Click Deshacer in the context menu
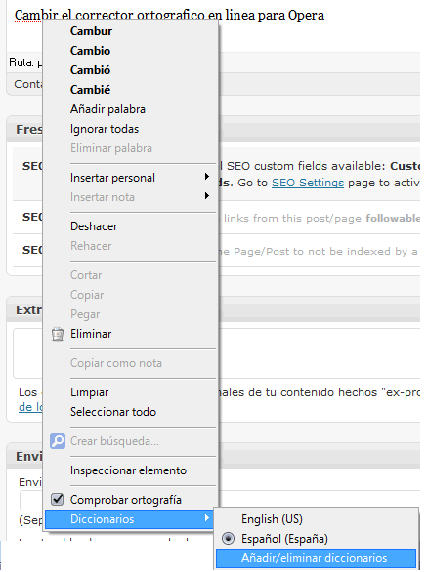Viewport: 427px width, 572px height. [94, 226]
